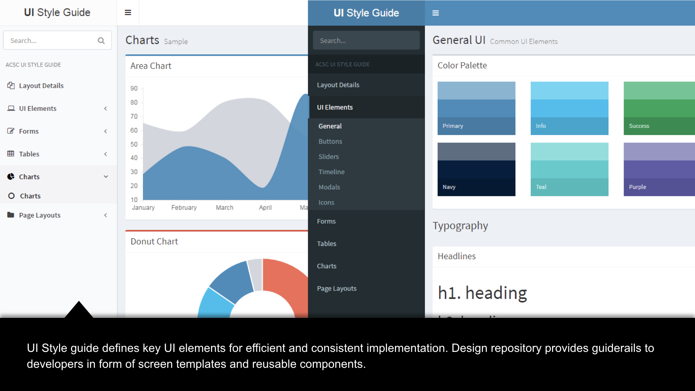The height and width of the screenshot is (391, 695).
Task: Click the Charts pie icon
Action: click(11, 177)
